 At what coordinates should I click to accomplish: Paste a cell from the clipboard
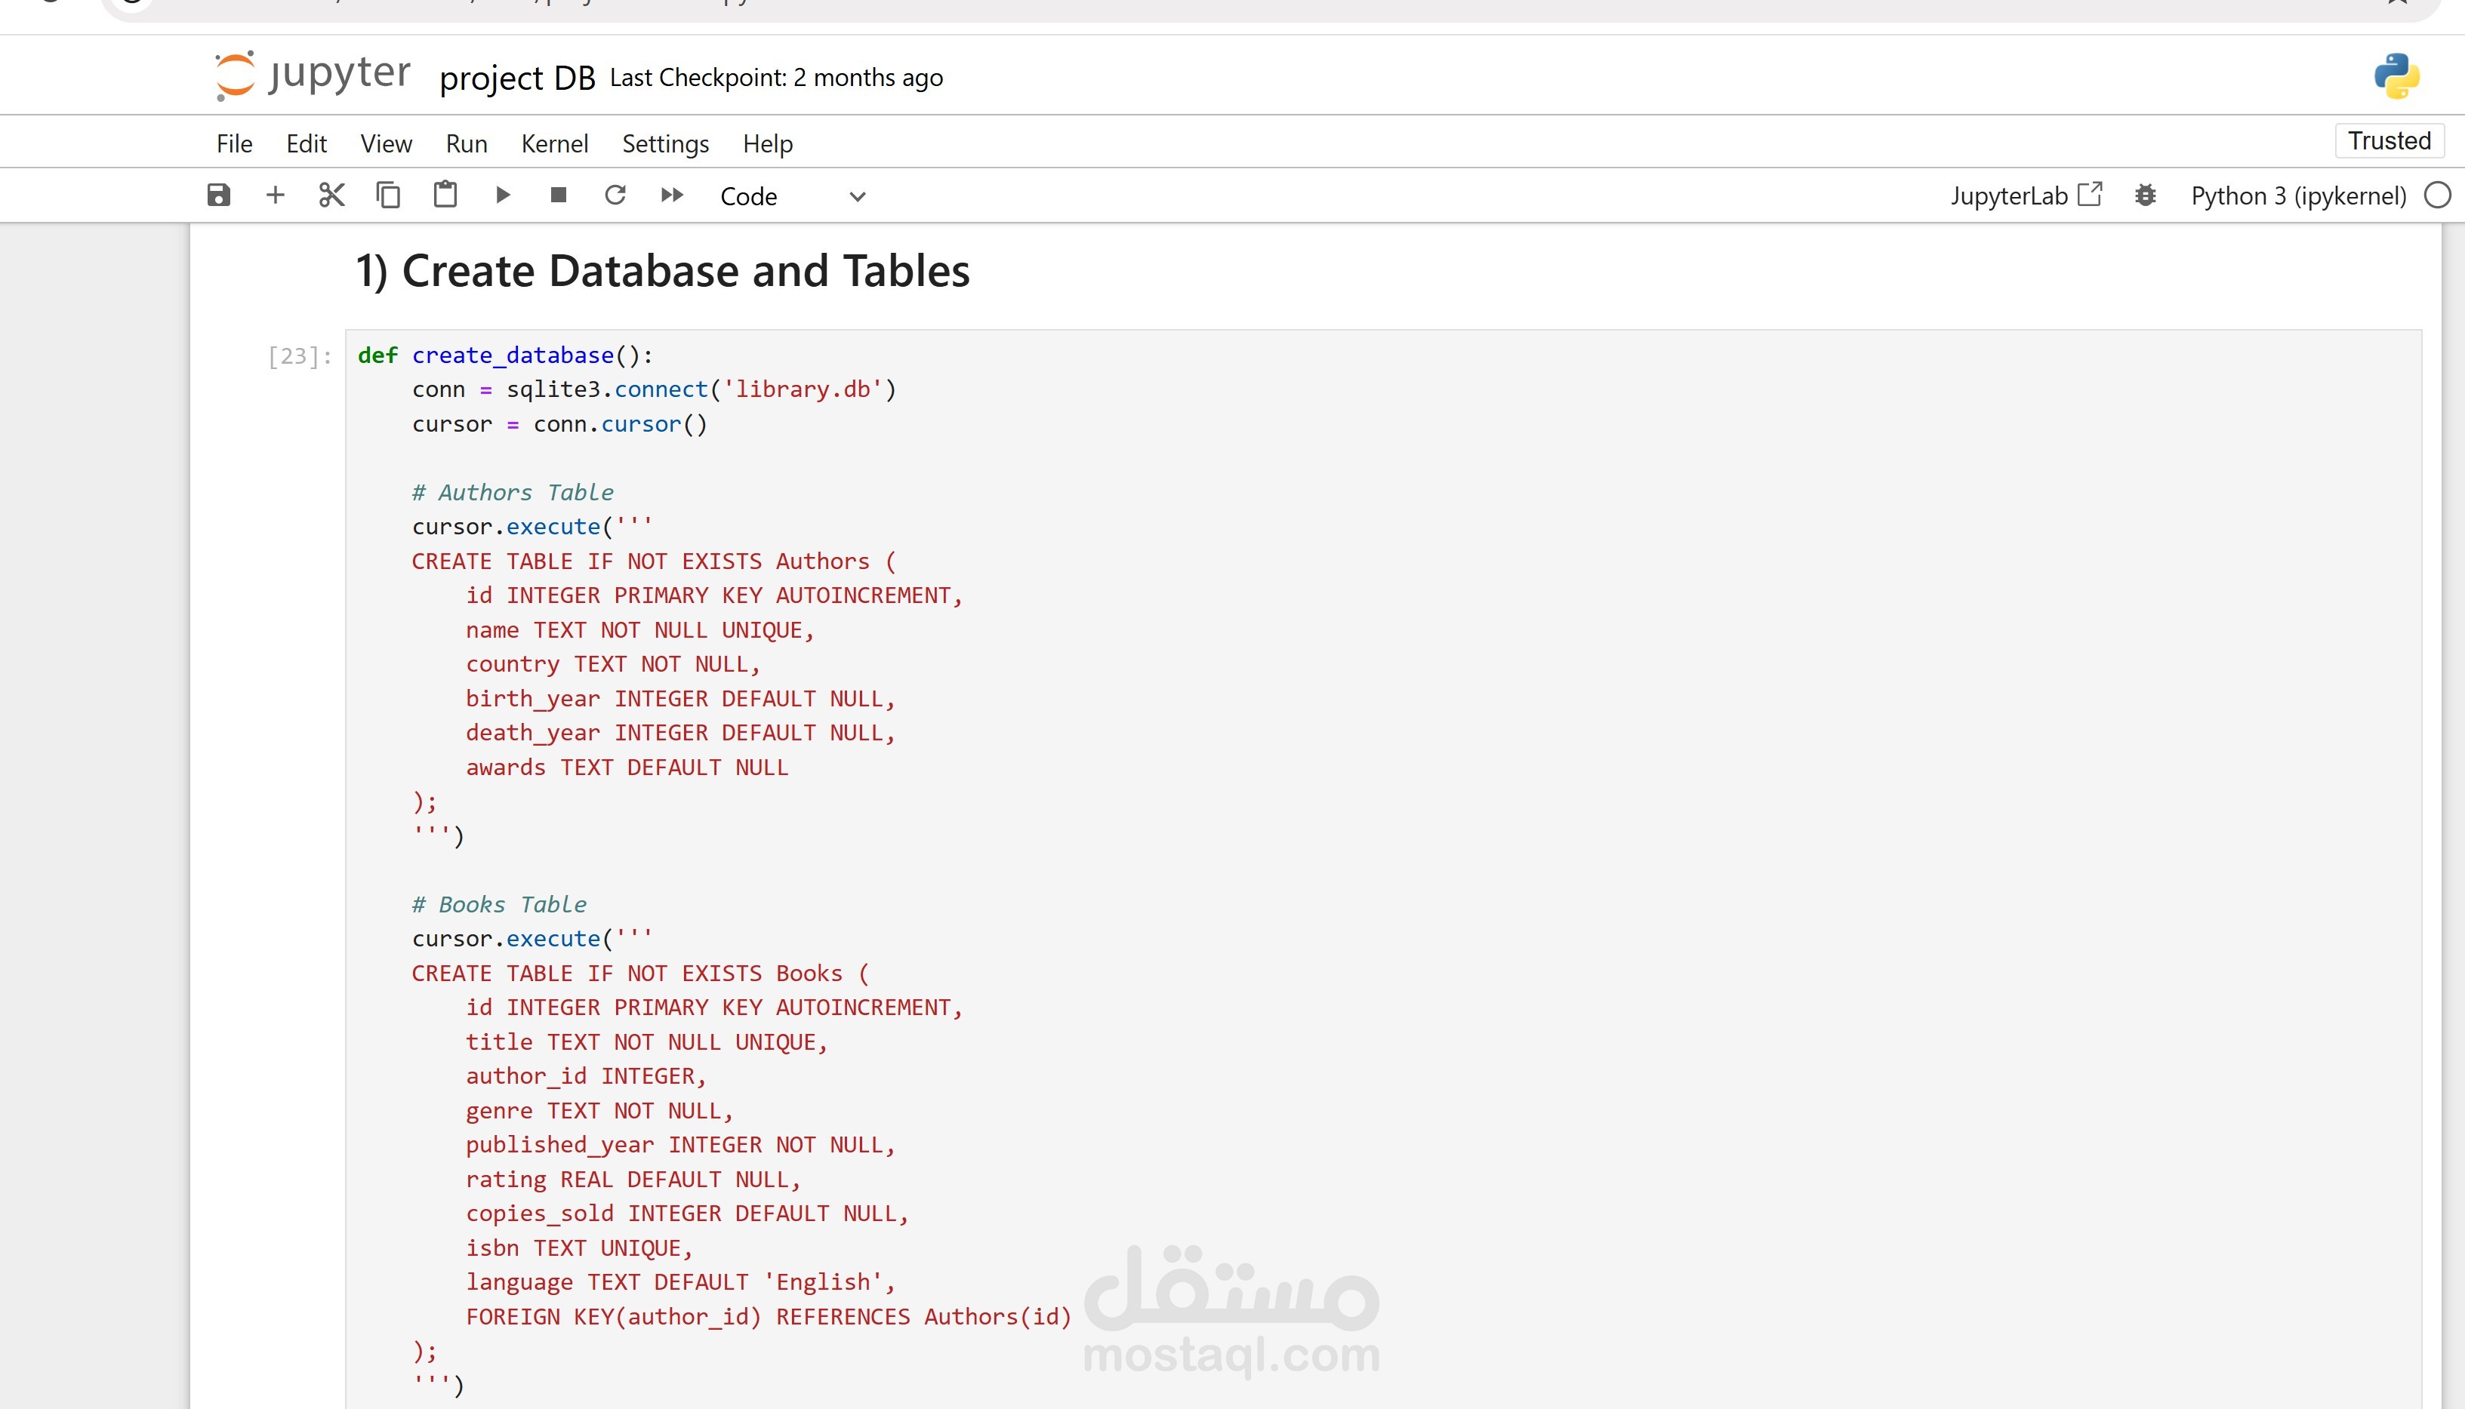[x=445, y=195]
